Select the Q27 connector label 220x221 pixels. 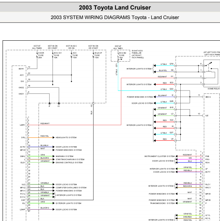tap(172, 132)
